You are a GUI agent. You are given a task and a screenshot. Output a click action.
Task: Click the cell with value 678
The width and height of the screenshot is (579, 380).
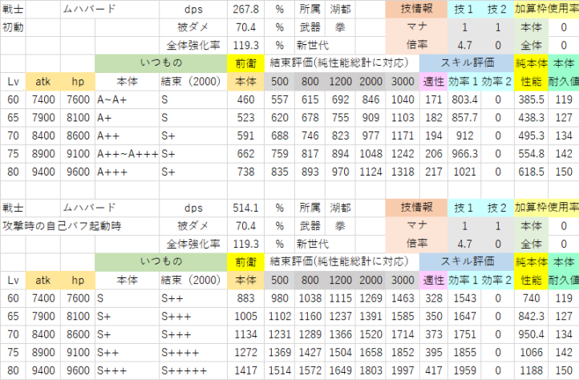point(310,118)
